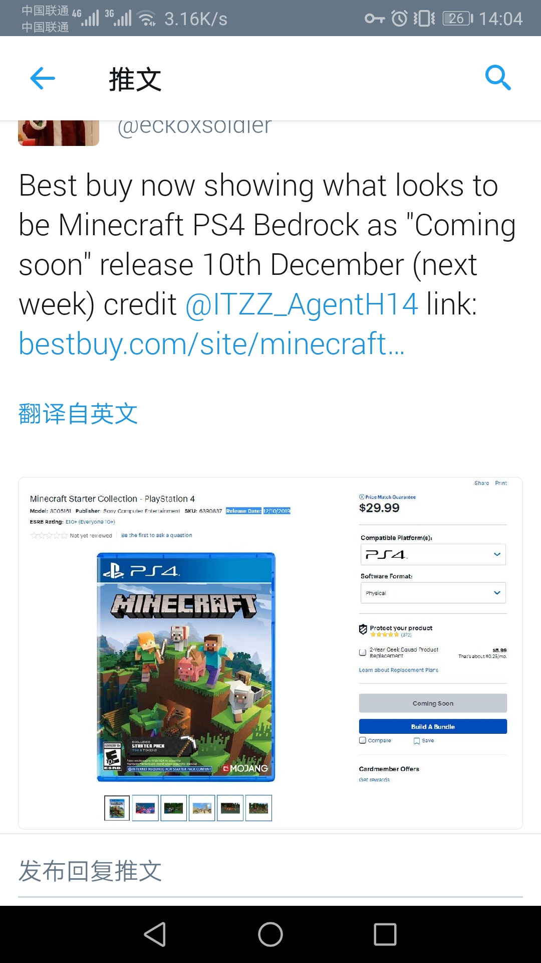The height and width of the screenshot is (963, 541).
Task: Open the author's profile avatar
Action: tap(59, 133)
